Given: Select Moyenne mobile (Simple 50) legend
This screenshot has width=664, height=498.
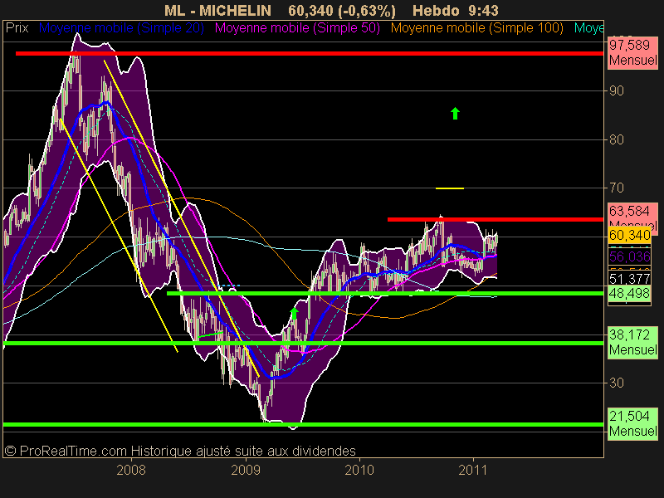Looking at the screenshot, I should (x=297, y=28).
